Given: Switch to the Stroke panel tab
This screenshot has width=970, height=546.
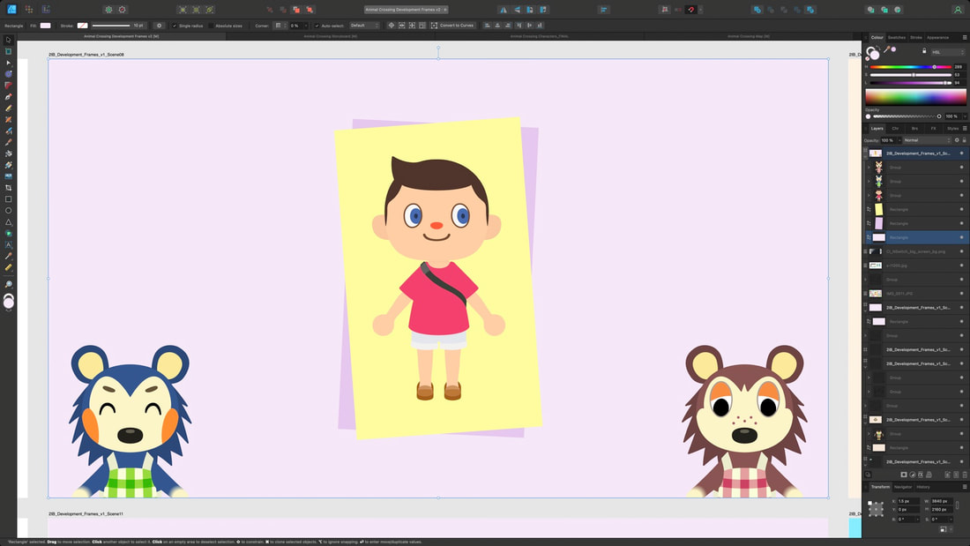Looking at the screenshot, I should click(916, 38).
